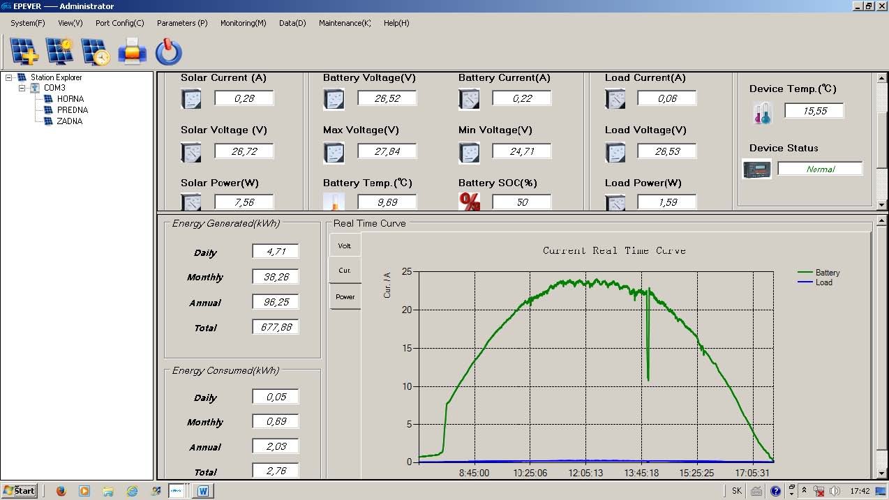
Task: Click the add solar station toolbar icon
Action: pyautogui.click(x=24, y=52)
